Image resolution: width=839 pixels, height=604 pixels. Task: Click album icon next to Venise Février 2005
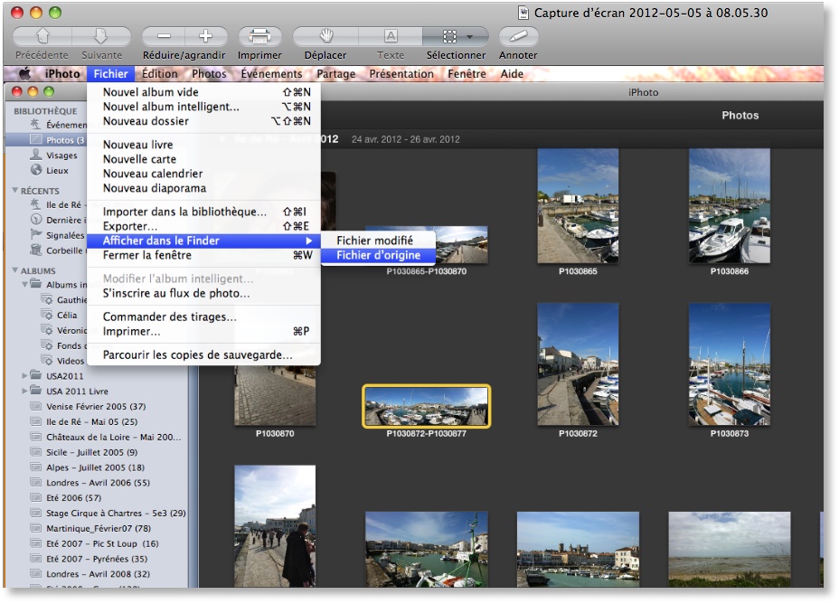click(x=36, y=406)
